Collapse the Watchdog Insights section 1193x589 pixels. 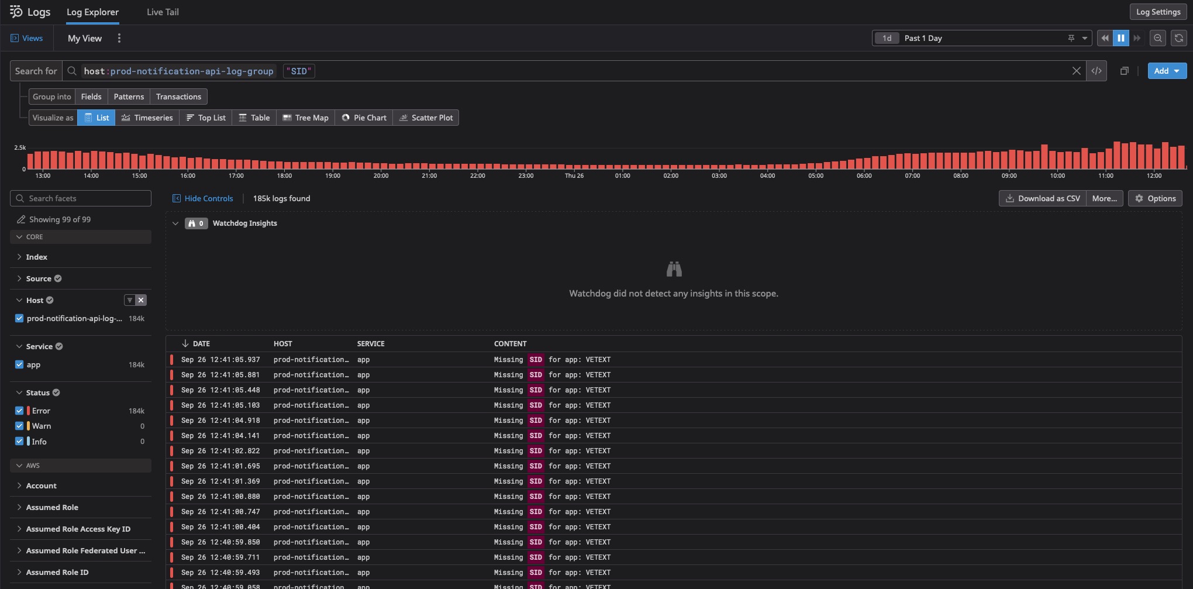175,223
